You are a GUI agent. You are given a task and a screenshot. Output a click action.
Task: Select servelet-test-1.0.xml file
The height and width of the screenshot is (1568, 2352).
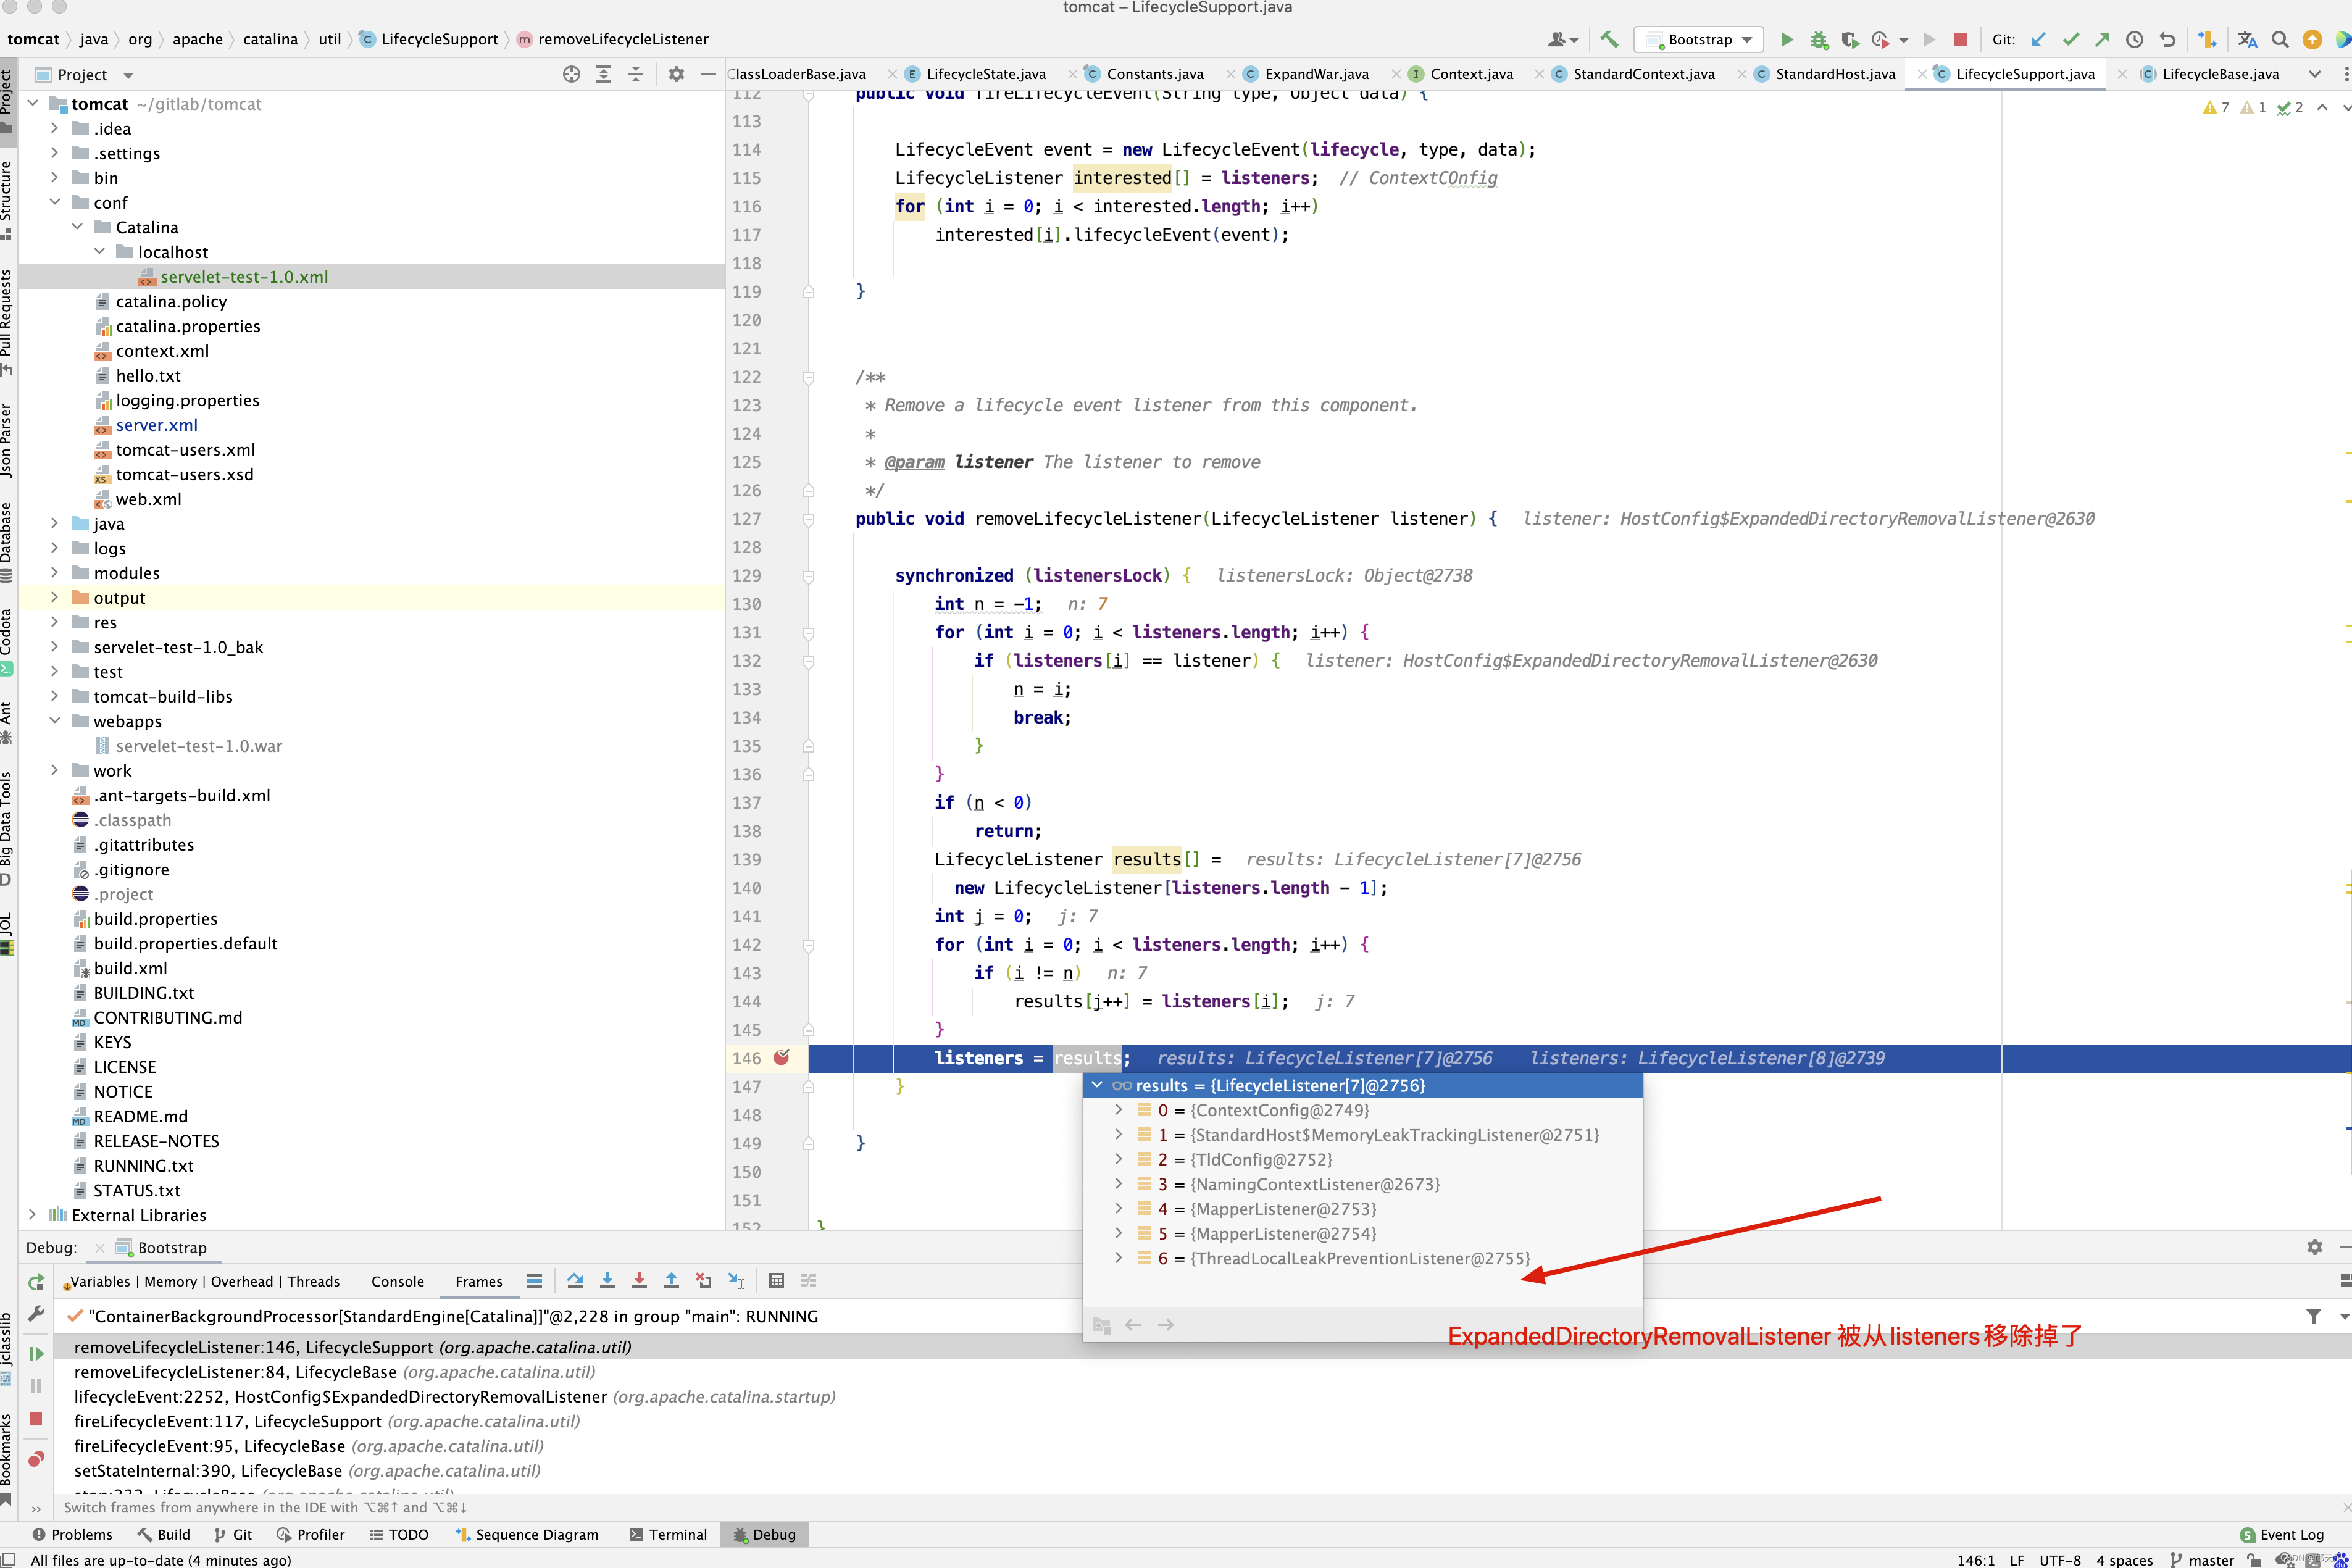(x=244, y=277)
